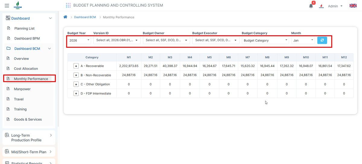Select cell value 15,620.32
This screenshot has height=164, width=362.
(247, 66)
